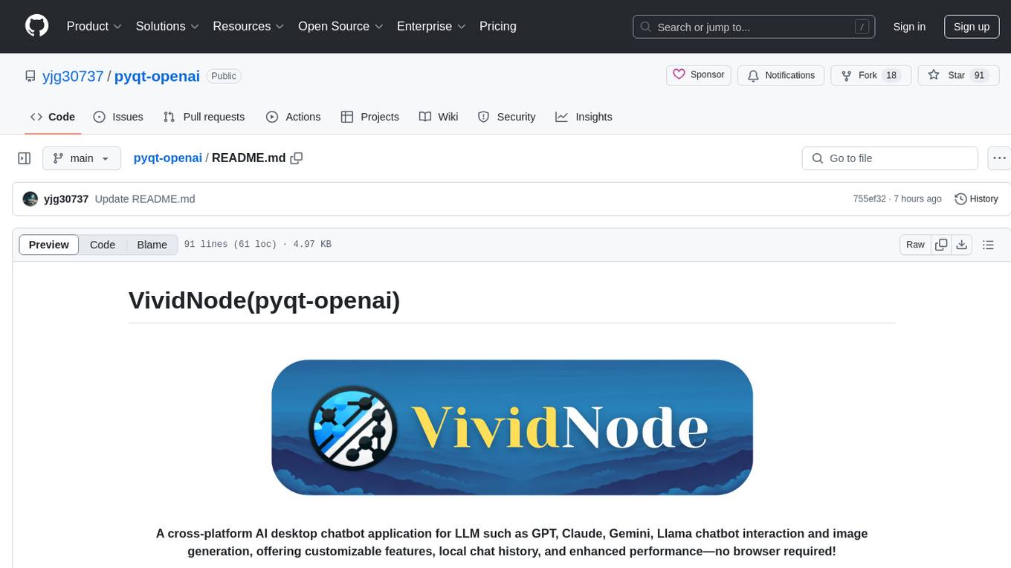The height and width of the screenshot is (568, 1011).
Task: Click the Sign up button
Action: [x=972, y=27]
